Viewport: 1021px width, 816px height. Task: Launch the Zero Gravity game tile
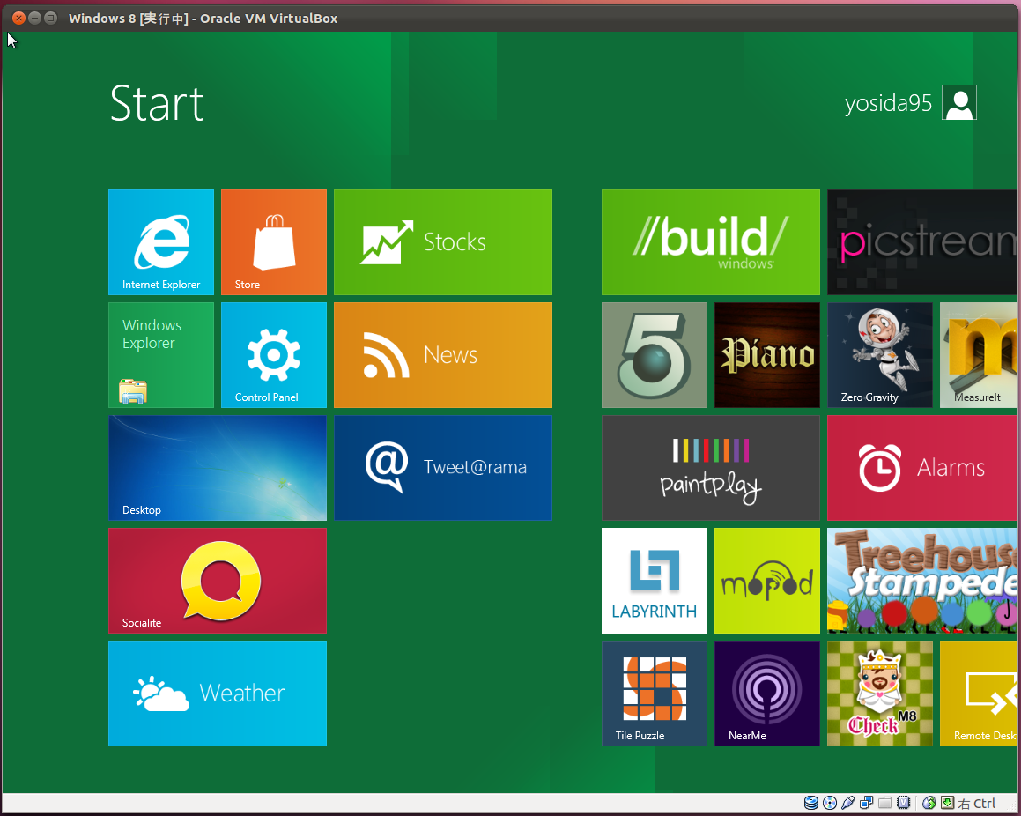880,355
